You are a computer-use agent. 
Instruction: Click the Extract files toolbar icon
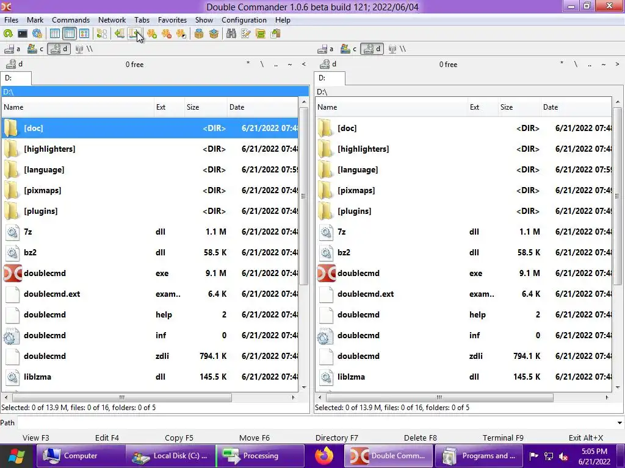[x=214, y=34]
